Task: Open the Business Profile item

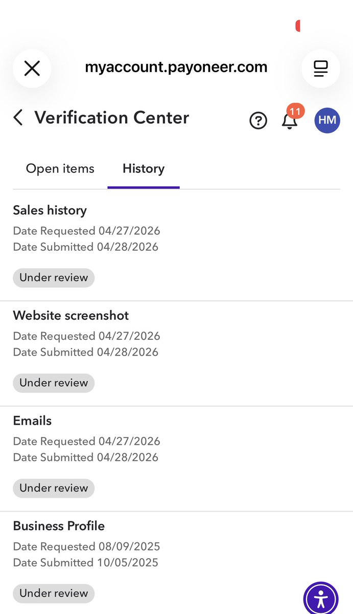Action: click(x=176, y=563)
